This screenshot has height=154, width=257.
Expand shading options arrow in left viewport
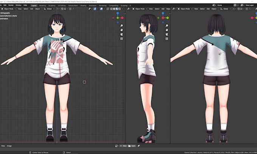click(122, 9)
